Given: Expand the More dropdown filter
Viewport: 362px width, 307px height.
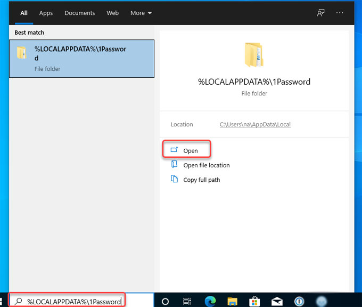Looking at the screenshot, I should coord(141,13).
